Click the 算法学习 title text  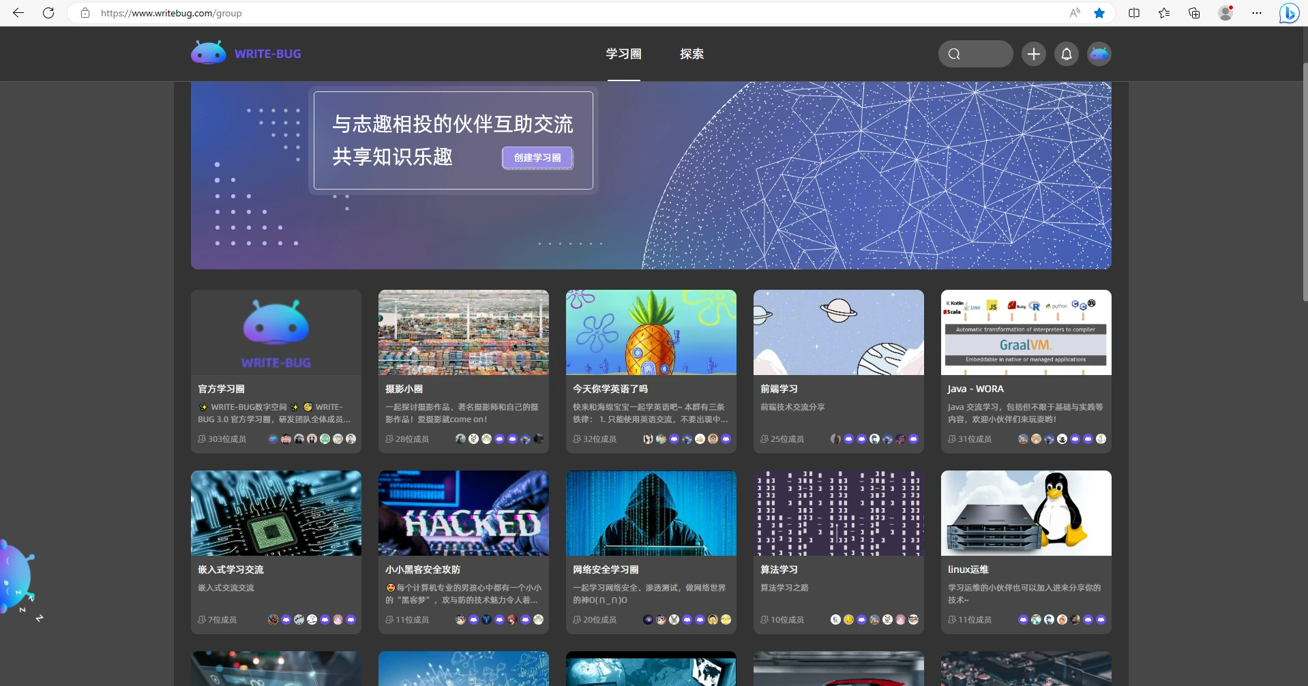[x=779, y=569]
